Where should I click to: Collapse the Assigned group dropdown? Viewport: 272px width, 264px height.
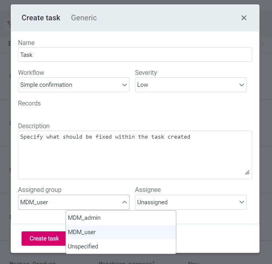click(73, 202)
